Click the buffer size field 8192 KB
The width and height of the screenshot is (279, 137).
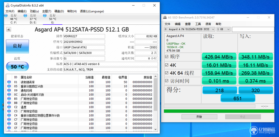point(146,37)
